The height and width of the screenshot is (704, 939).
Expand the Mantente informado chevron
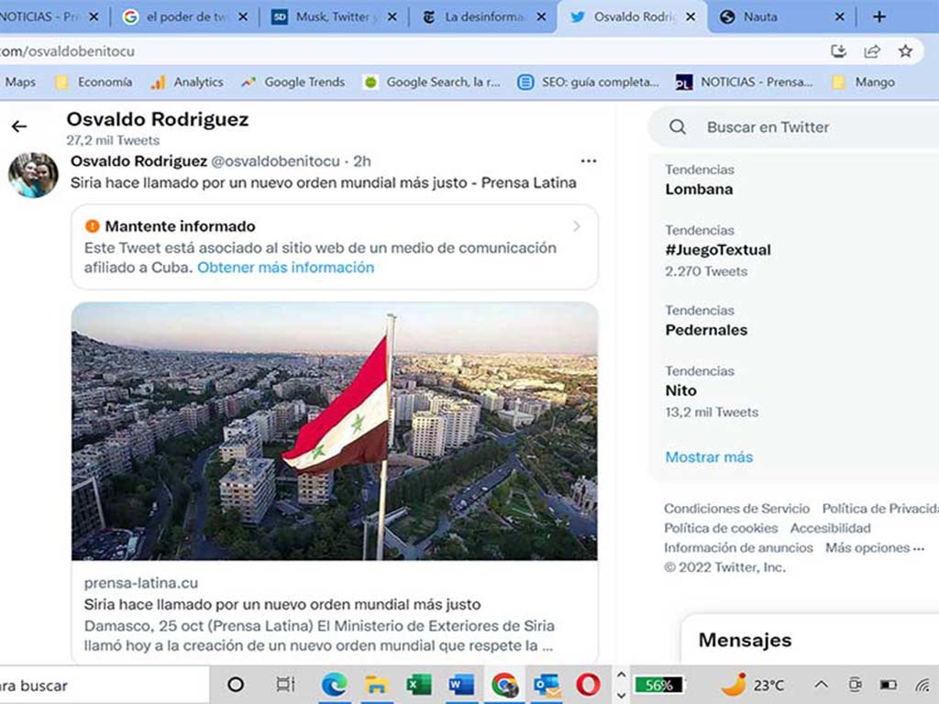pos(577,226)
